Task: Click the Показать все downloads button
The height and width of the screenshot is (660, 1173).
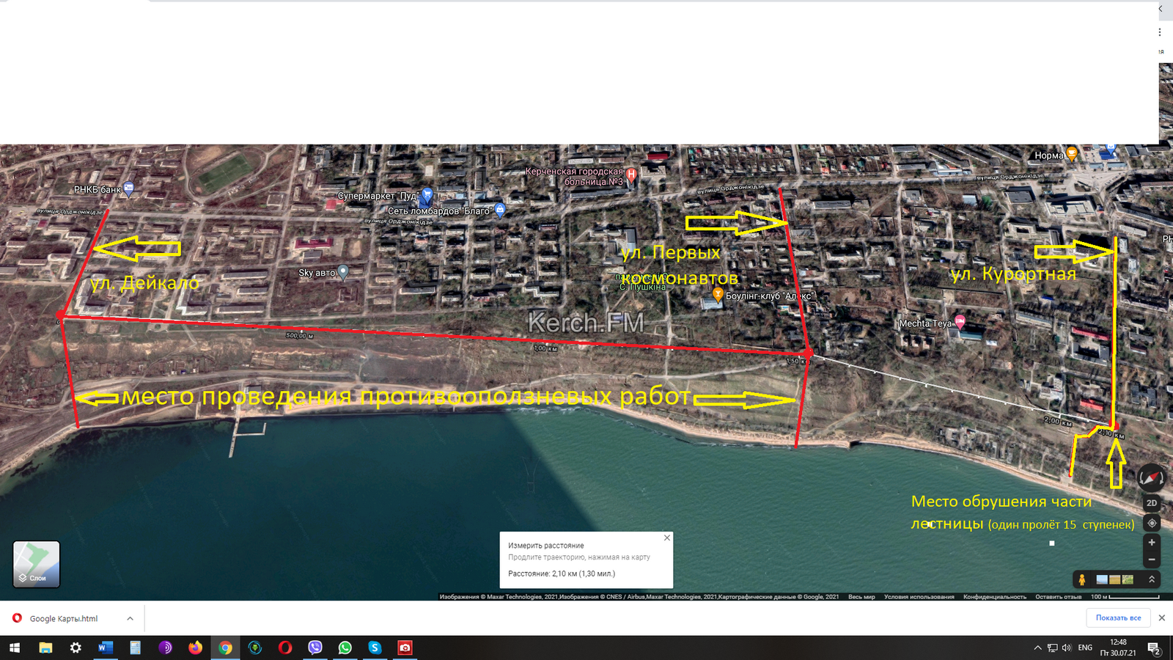Action: 1118,618
